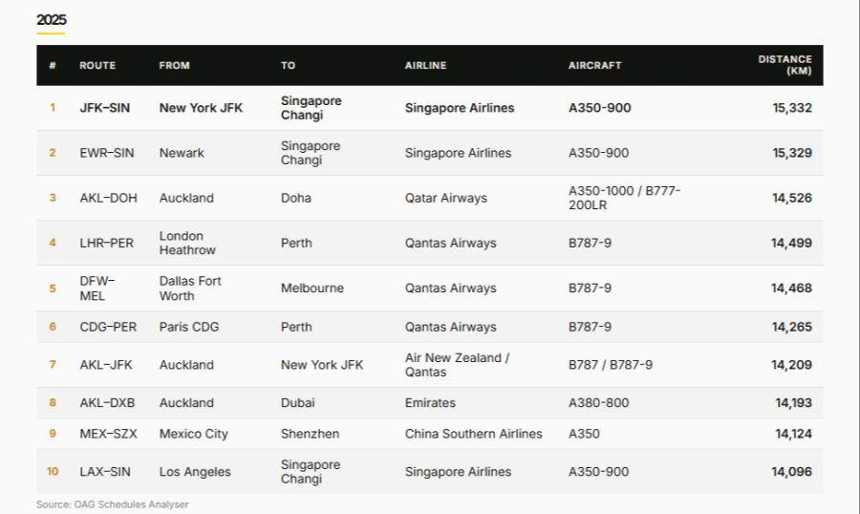Click the Dallas Fort Worth origin cell
The width and height of the screenshot is (860, 514).
(x=190, y=288)
